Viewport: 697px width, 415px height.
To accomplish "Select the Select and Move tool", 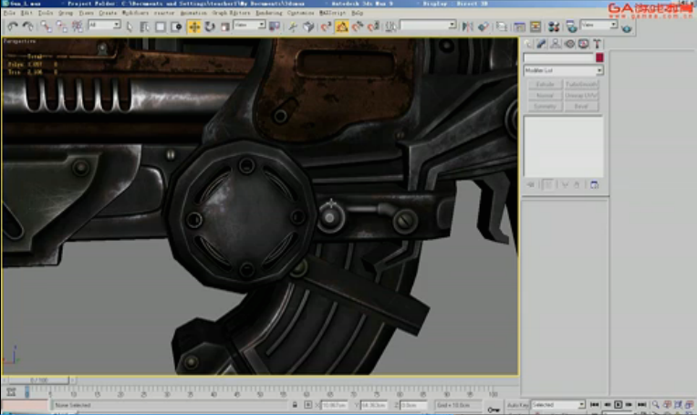I will tap(194, 26).
